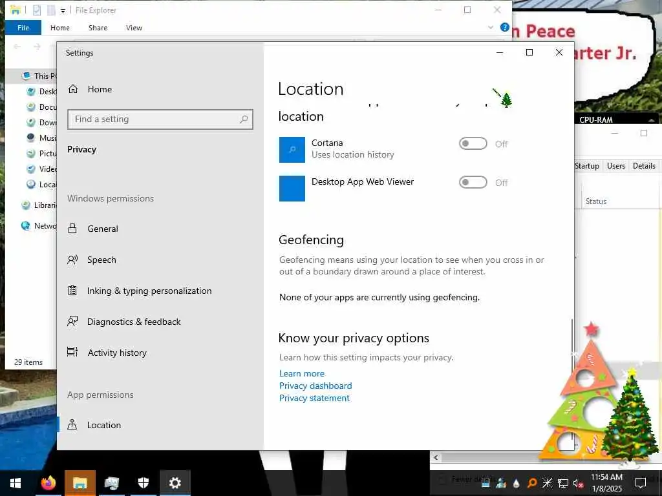Click the Cortana app icon
The height and width of the screenshot is (496, 662).
[292, 150]
